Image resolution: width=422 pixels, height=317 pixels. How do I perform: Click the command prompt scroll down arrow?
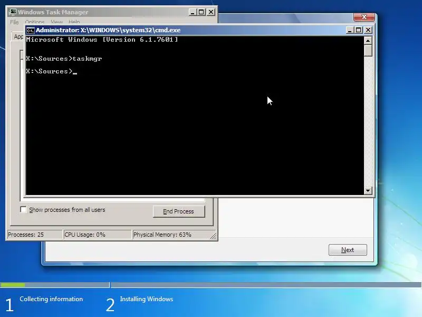click(368, 191)
